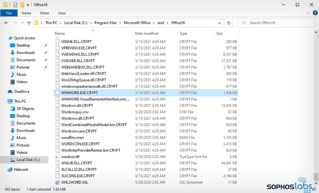319x193 pixels.
Task: Open the recent locations dropdown arrow
Action: pos(22,23)
